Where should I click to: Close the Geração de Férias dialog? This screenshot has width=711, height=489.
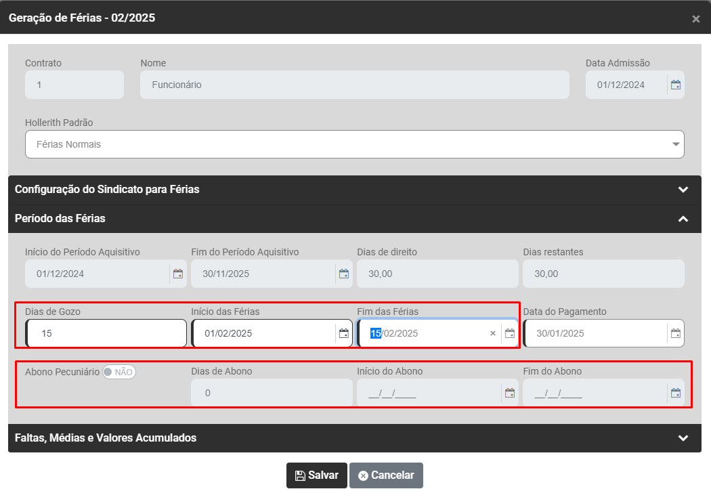[x=695, y=19]
